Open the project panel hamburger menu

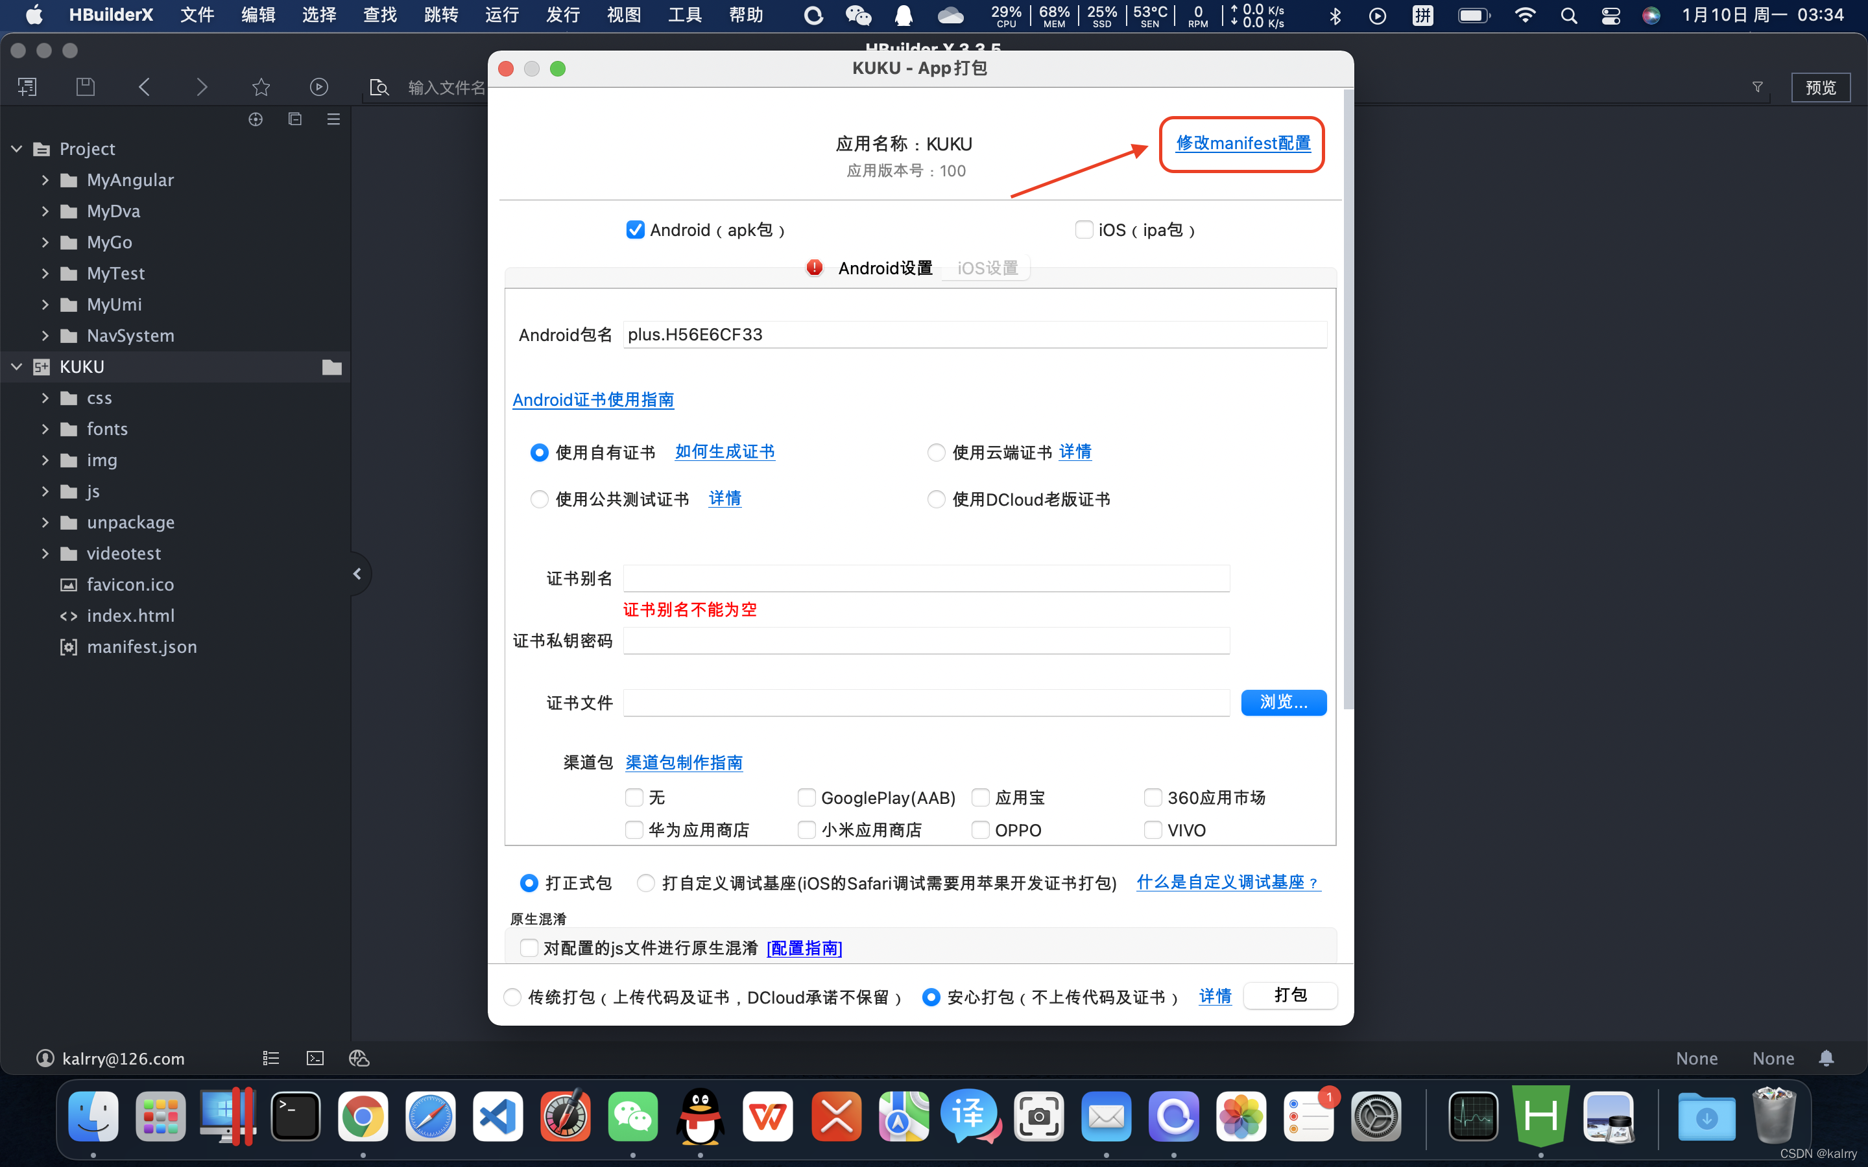pyautogui.click(x=333, y=119)
